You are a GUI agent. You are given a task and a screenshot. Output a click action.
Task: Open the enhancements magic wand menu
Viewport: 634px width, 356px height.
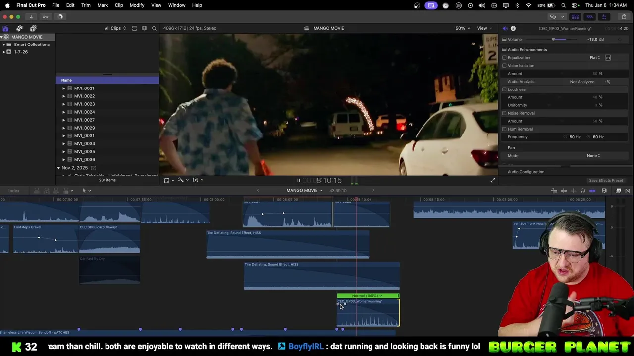point(181,180)
